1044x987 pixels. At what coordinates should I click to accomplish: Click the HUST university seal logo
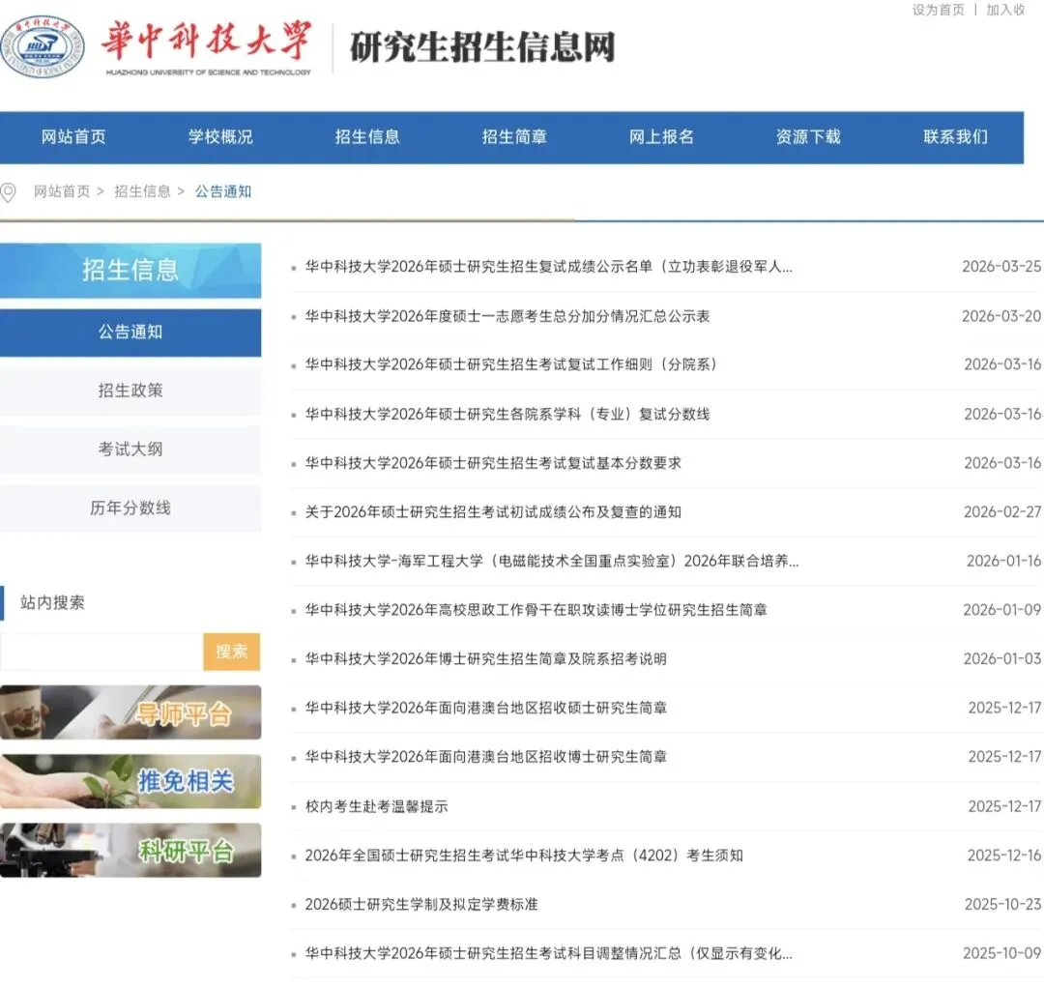tap(42, 46)
